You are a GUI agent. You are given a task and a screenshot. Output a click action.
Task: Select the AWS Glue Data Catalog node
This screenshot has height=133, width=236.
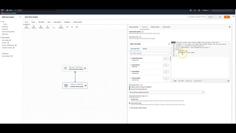click(75, 68)
